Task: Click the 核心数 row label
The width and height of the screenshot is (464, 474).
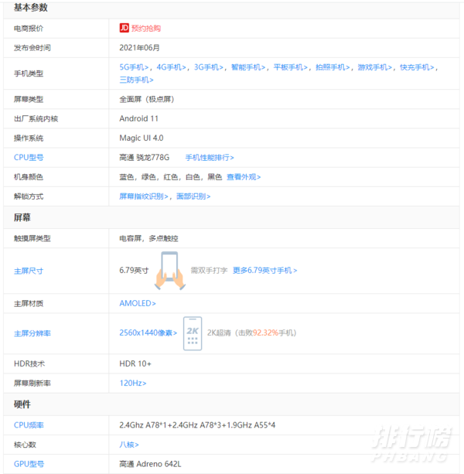Action: (25, 445)
